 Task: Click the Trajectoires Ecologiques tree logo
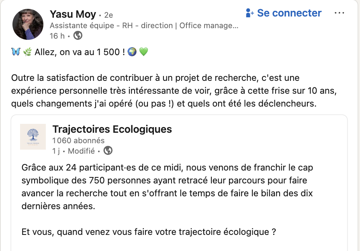(33, 137)
